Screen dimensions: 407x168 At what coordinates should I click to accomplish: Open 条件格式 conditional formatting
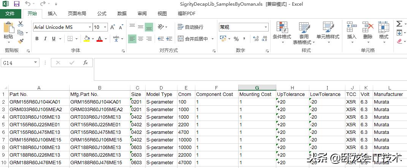282,33
